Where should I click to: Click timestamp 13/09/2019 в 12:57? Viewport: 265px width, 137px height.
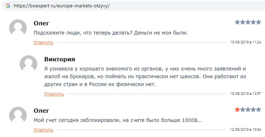point(246,94)
